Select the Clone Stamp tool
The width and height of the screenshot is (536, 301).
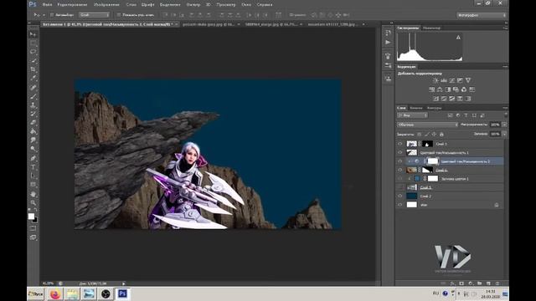pyautogui.click(x=33, y=105)
